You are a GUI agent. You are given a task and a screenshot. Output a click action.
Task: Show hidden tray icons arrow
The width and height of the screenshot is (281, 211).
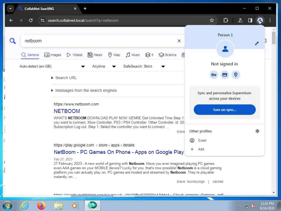[x=240, y=206]
